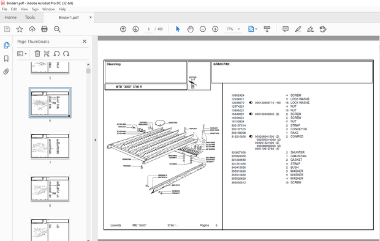The height and width of the screenshot is (241, 380).
Task: Switch to the Tools tab
Action: pos(30,17)
